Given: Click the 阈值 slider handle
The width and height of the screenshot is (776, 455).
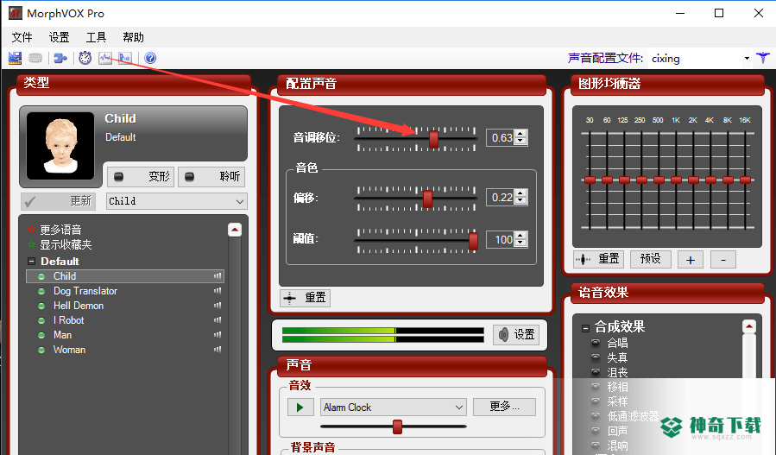Looking at the screenshot, I should (x=473, y=241).
